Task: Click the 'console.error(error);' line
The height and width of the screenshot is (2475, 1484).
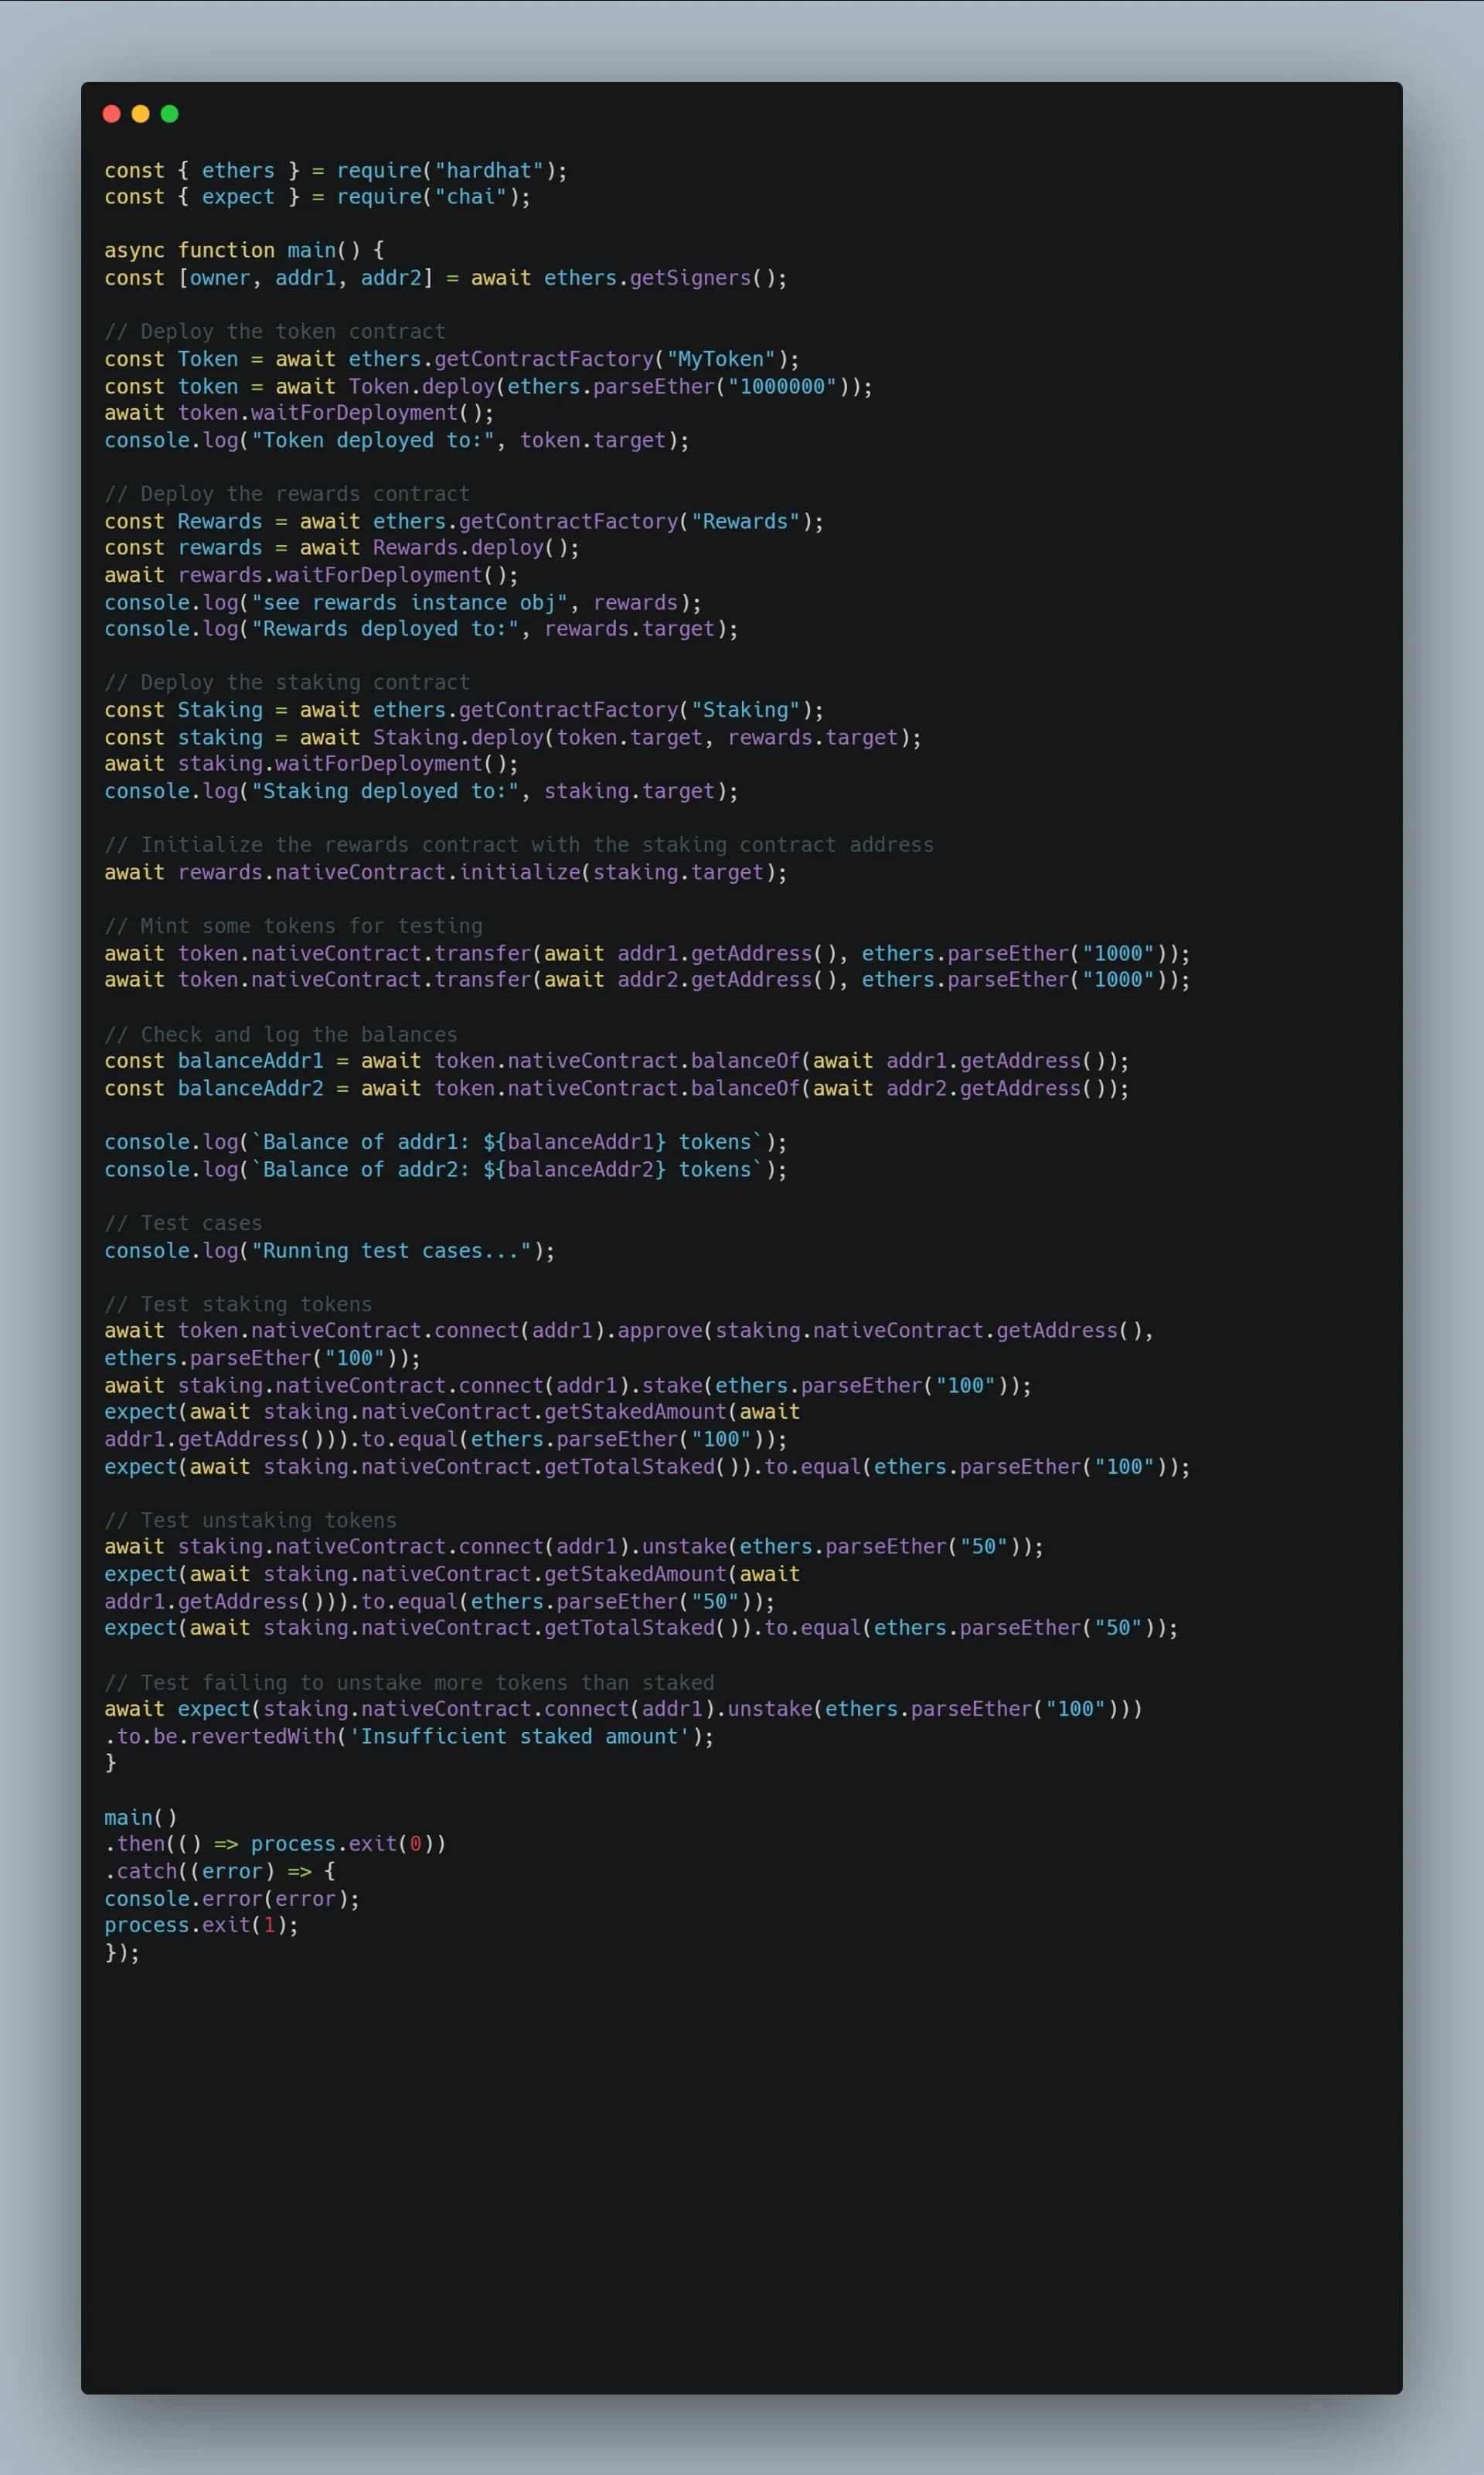Action: pos(232,1899)
